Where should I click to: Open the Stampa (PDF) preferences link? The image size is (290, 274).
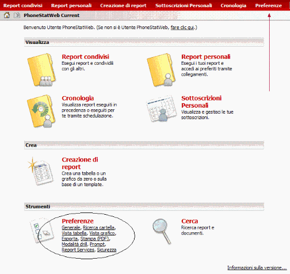(95, 239)
